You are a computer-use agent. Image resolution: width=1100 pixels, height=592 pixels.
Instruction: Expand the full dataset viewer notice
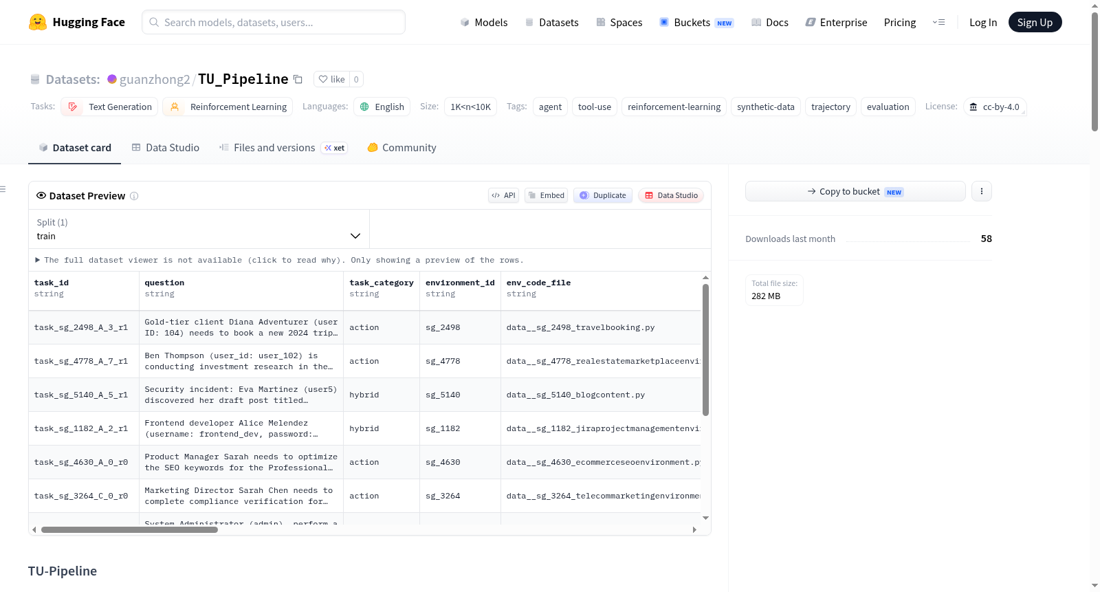(279, 260)
